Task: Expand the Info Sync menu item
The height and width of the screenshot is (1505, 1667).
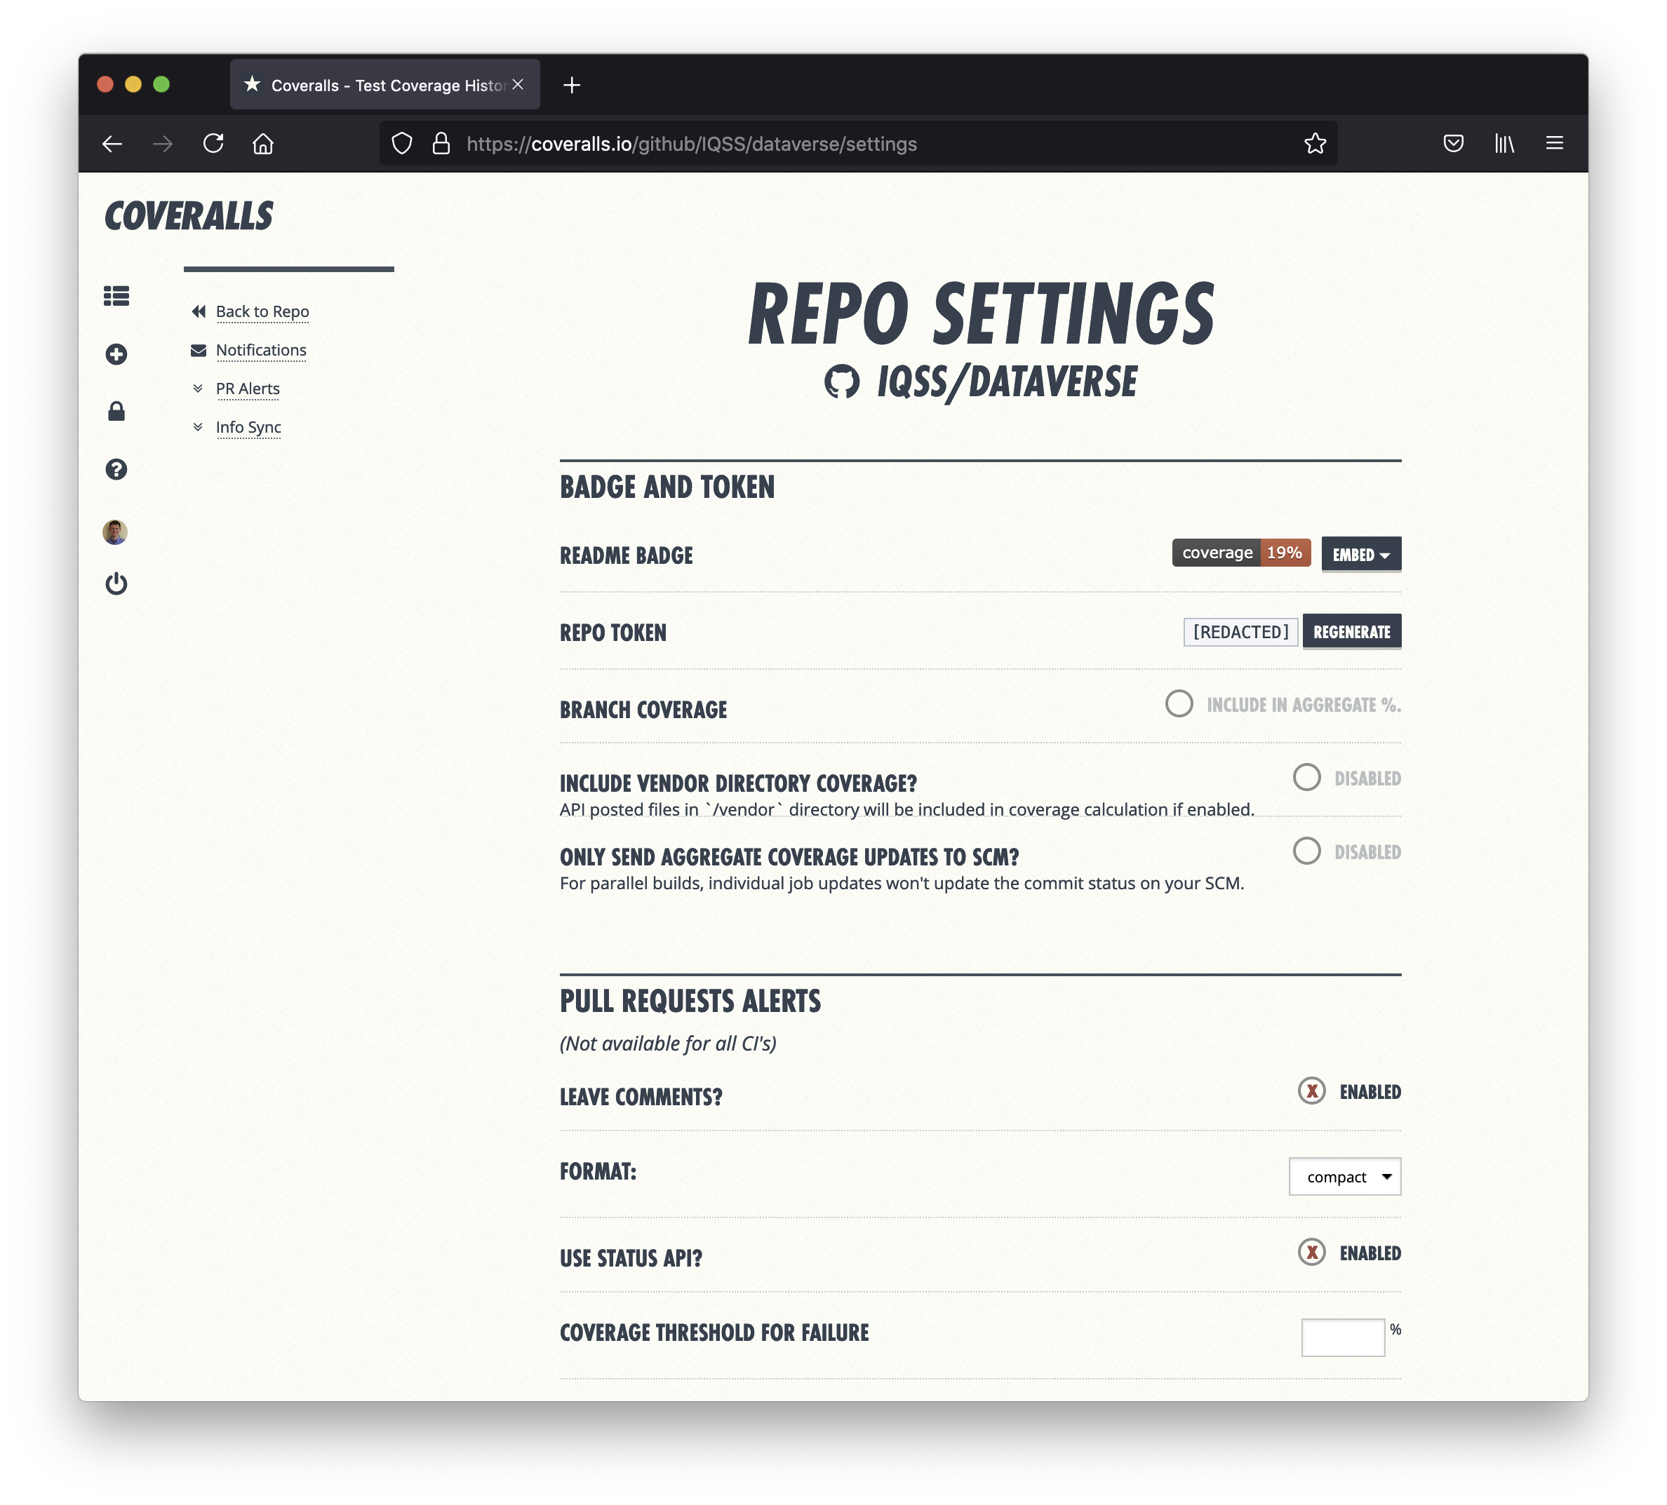Action: pyautogui.click(x=248, y=427)
